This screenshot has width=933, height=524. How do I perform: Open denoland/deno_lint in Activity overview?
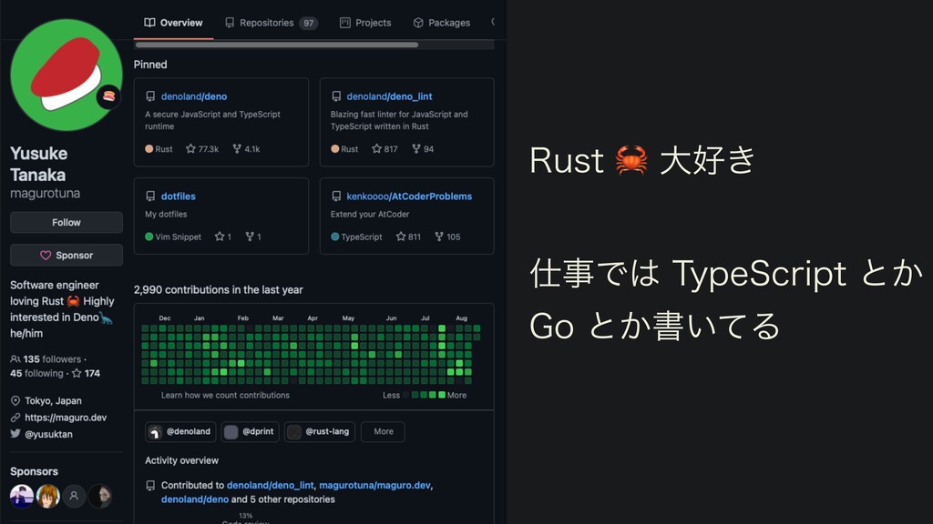click(270, 486)
